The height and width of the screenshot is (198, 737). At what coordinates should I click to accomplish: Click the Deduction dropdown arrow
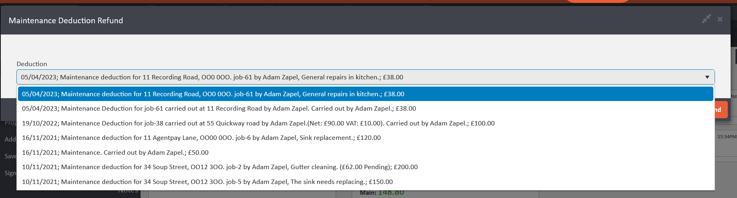707,77
